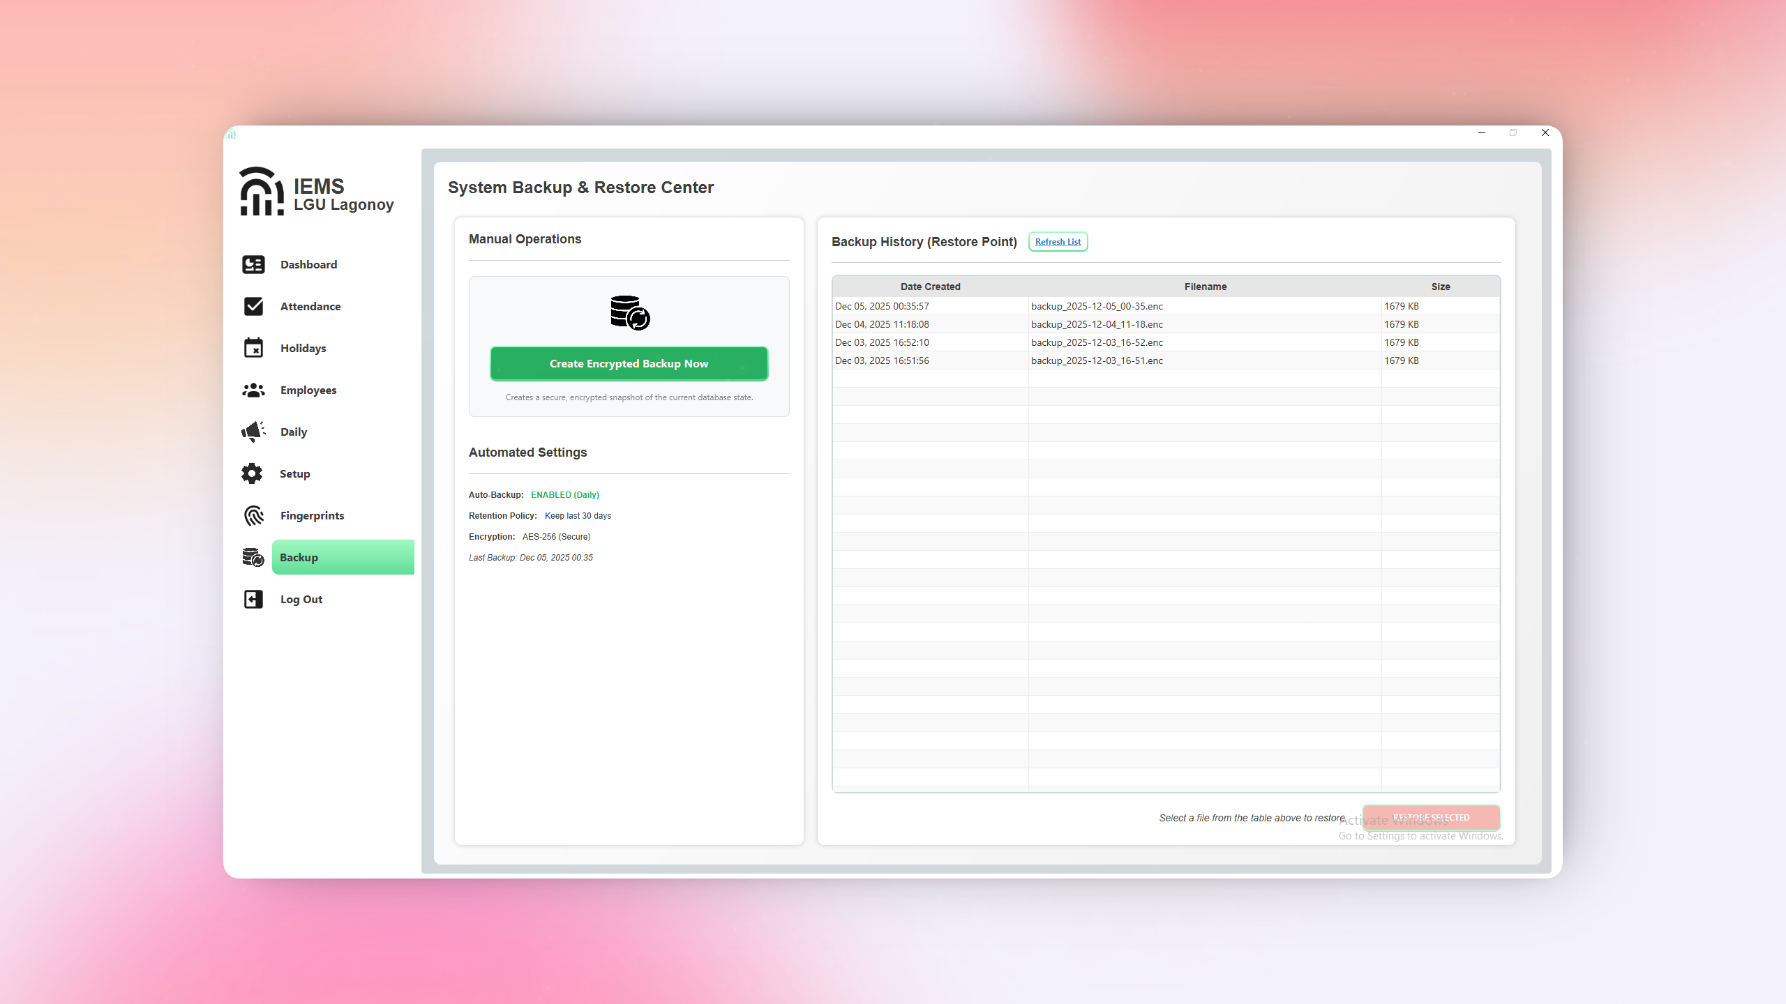The height and width of the screenshot is (1004, 1786).
Task: Click filename backup_2025-12-04_11-18.enc
Action: [1097, 324]
